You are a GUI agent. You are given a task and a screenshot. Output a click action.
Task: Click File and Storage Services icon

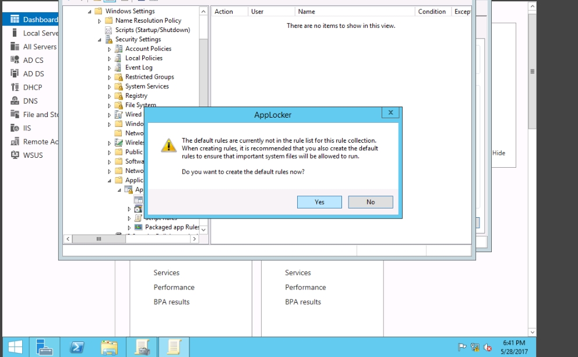point(15,114)
